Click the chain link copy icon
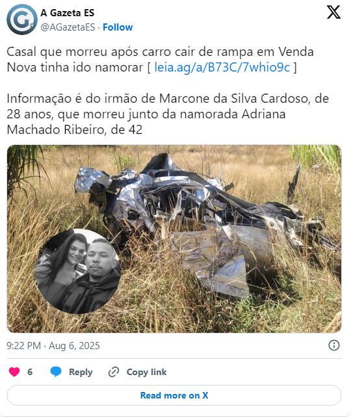Viewport: 351px width, 418px height. [x=114, y=372]
